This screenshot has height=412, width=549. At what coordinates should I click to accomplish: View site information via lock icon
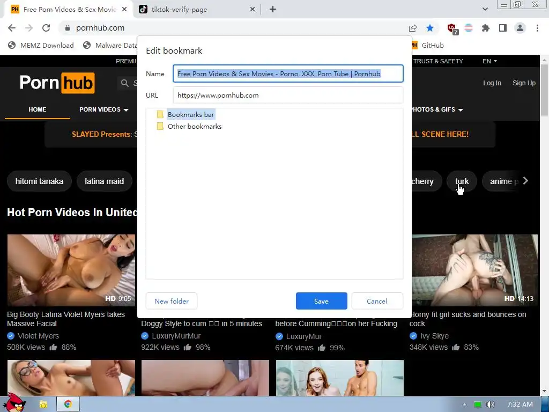68,28
